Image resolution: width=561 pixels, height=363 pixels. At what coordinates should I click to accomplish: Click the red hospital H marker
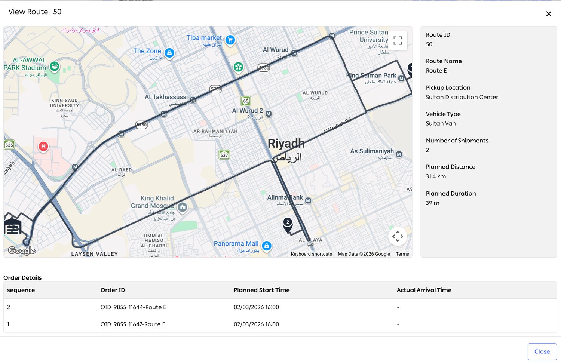(43, 147)
